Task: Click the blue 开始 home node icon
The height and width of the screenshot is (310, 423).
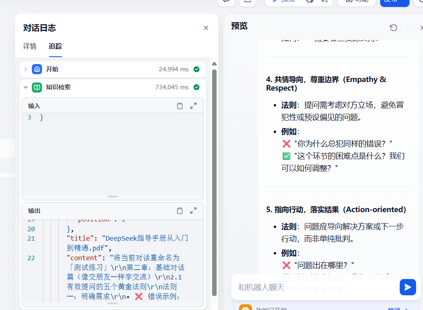Action: [x=37, y=69]
